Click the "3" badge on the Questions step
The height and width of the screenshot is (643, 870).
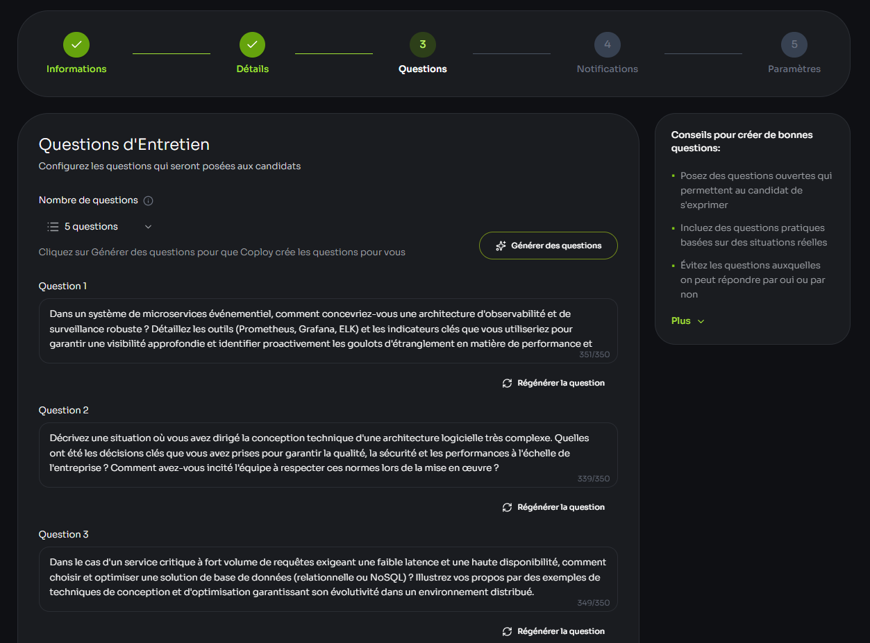point(423,44)
